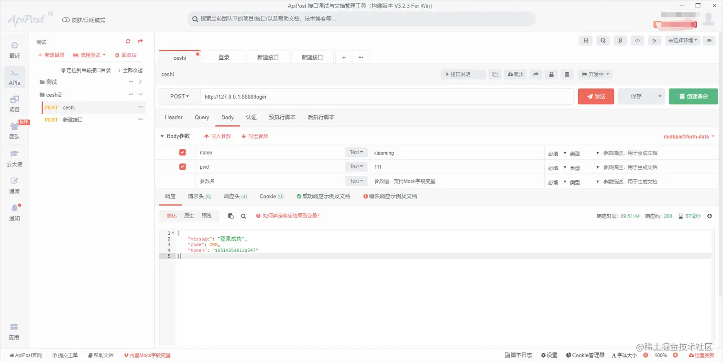
Task: Click the share arrow icon next to 同步
Action: click(x=536, y=75)
